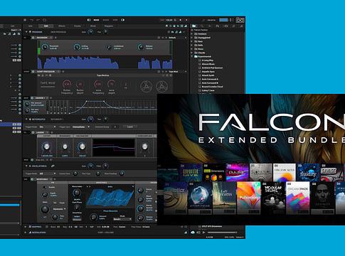Click the Flutter Frequency knob
The width and height of the screenshot is (345, 256).
[67, 84]
